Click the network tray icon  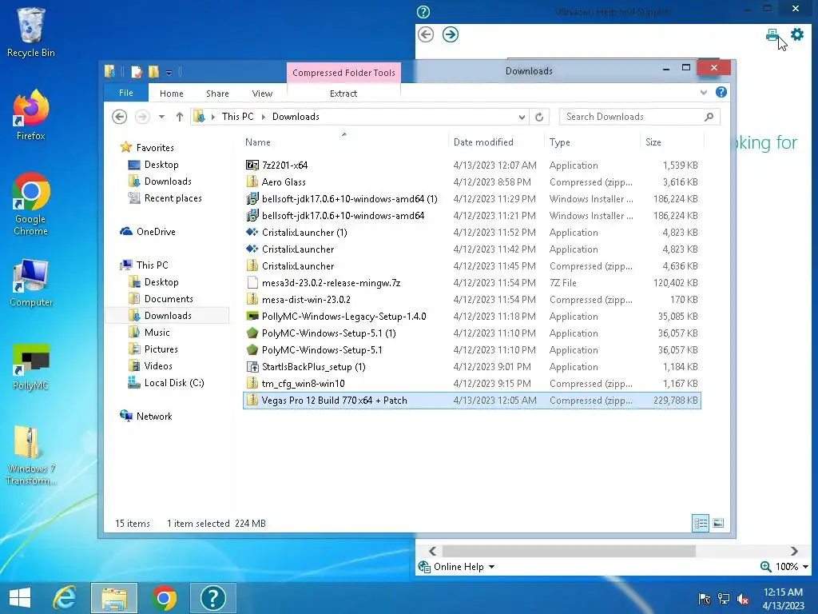click(724, 599)
